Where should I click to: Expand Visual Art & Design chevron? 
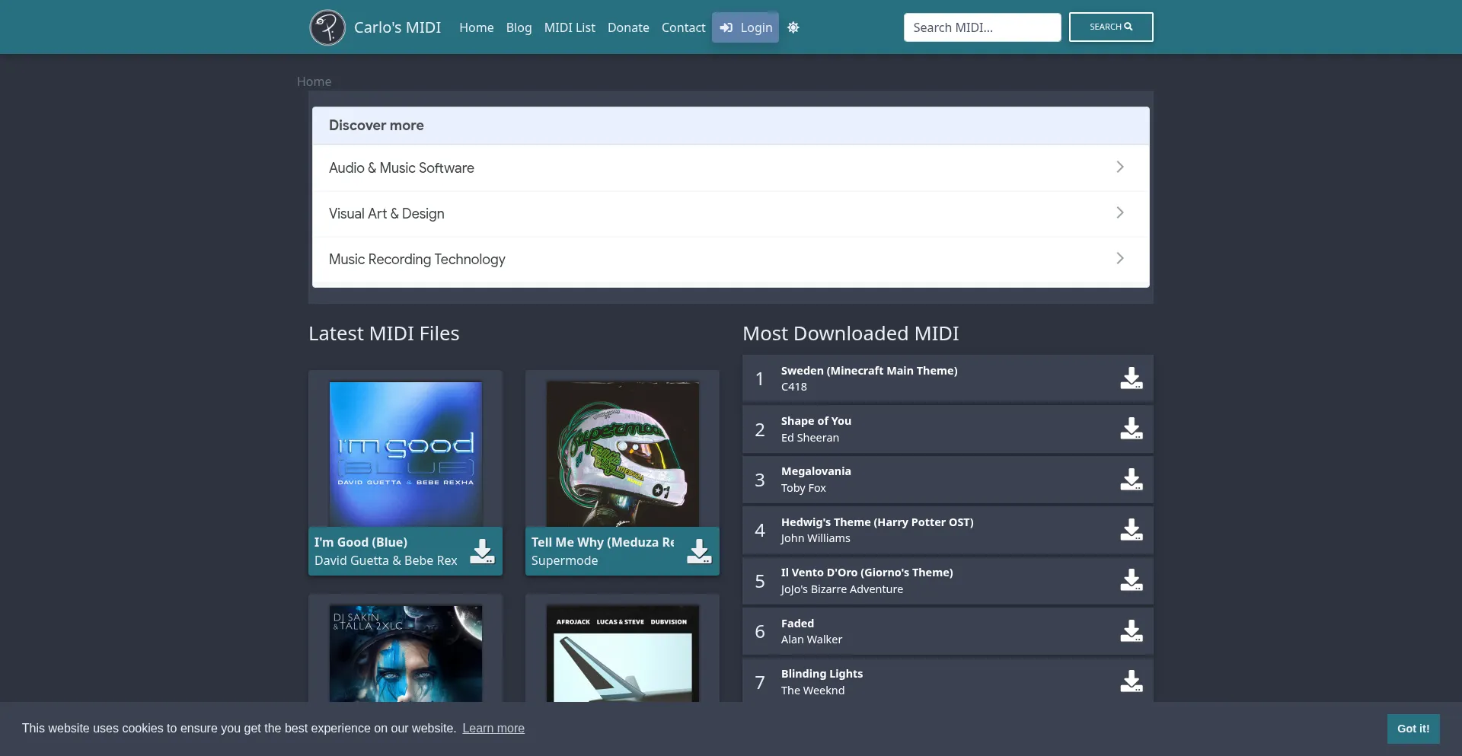coord(1120,212)
